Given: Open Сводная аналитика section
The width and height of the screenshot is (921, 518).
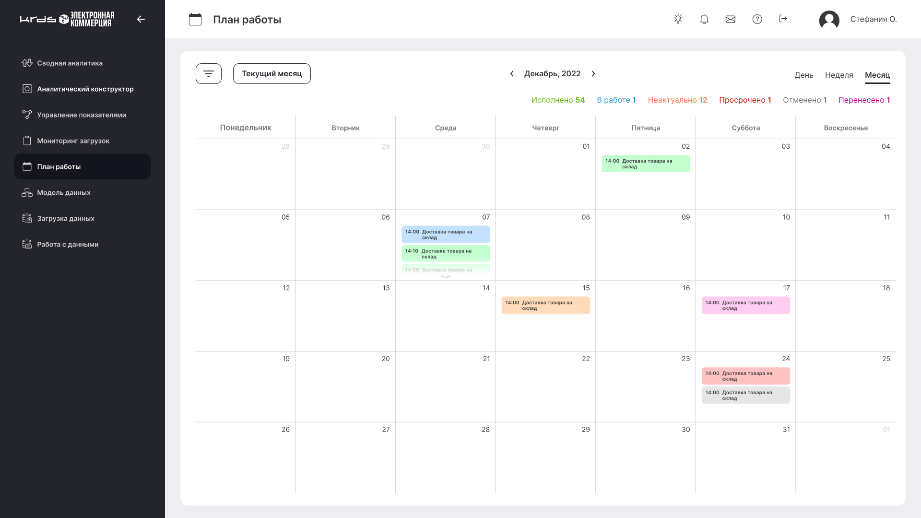Looking at the screenshot, I should pos(70,63).
